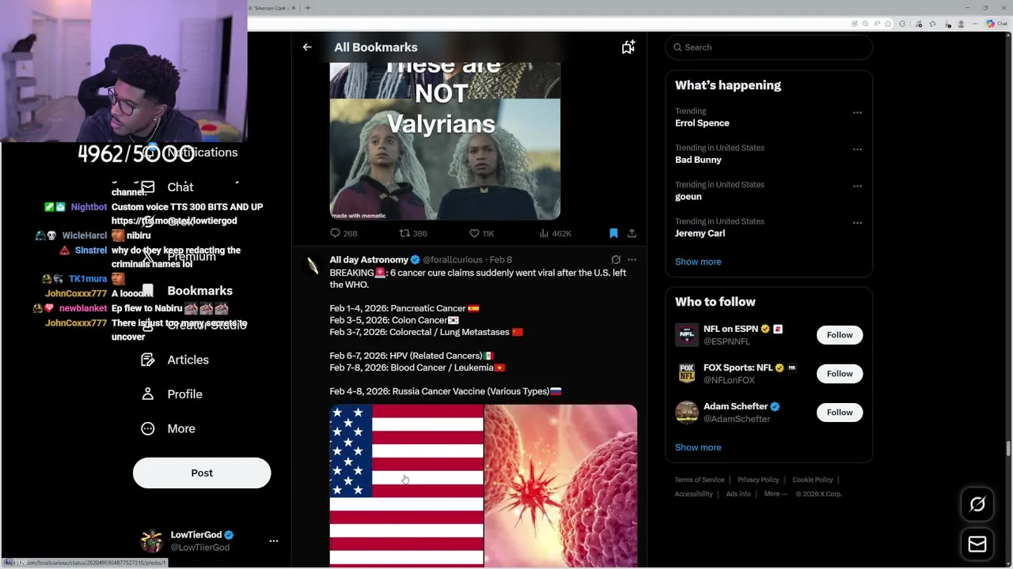Open the Grok icon on the All day Astronomy post

[616, 259]
